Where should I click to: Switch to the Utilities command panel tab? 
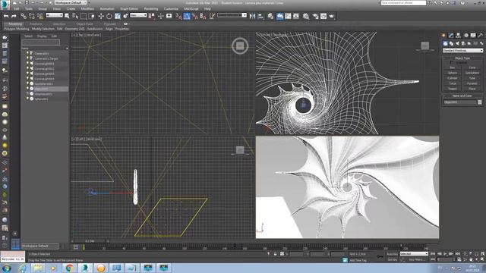(x=481, y=36)
